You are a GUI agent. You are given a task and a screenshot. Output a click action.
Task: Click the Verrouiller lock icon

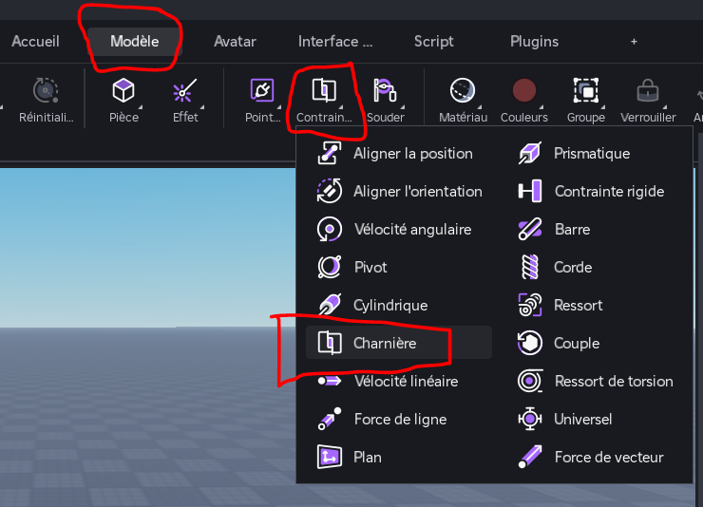coord(648,91)
